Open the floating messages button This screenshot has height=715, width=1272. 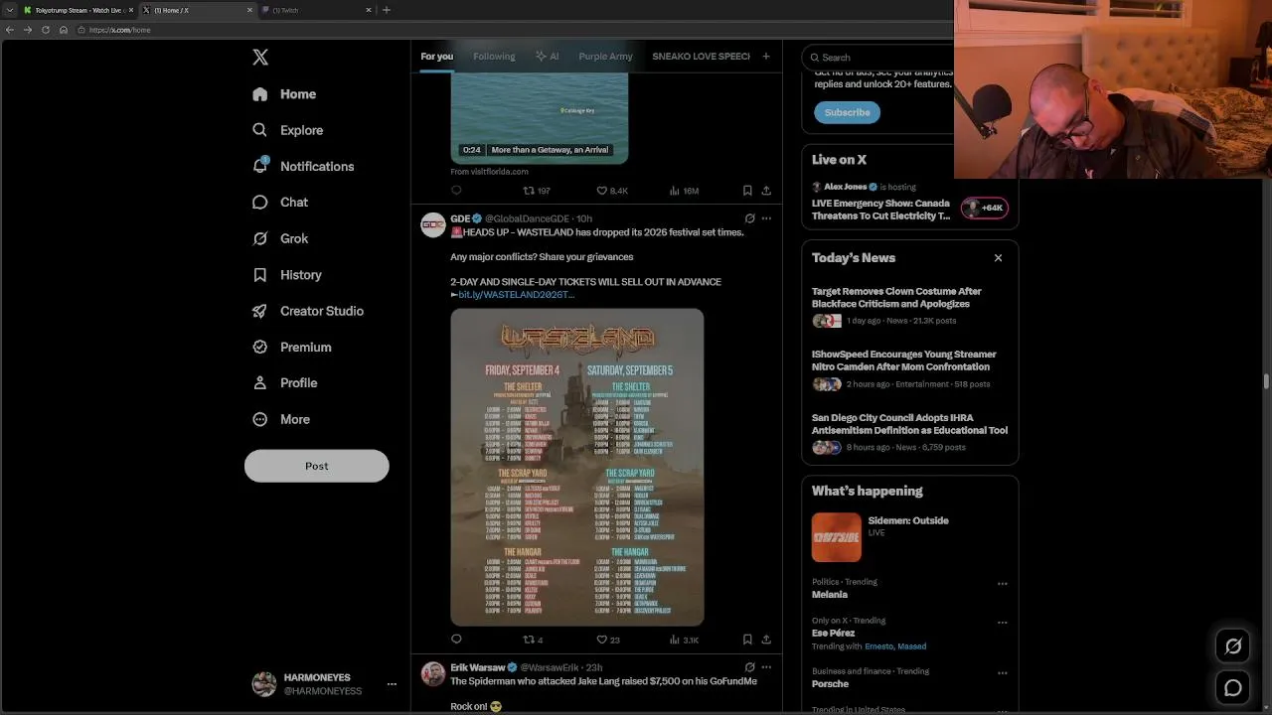coord(1233,688)
